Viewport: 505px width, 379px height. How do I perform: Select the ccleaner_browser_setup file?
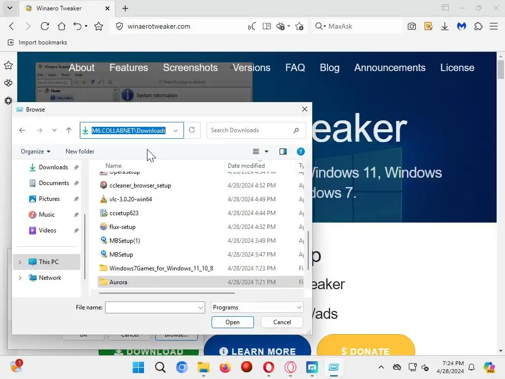click(x=140, y=186)
